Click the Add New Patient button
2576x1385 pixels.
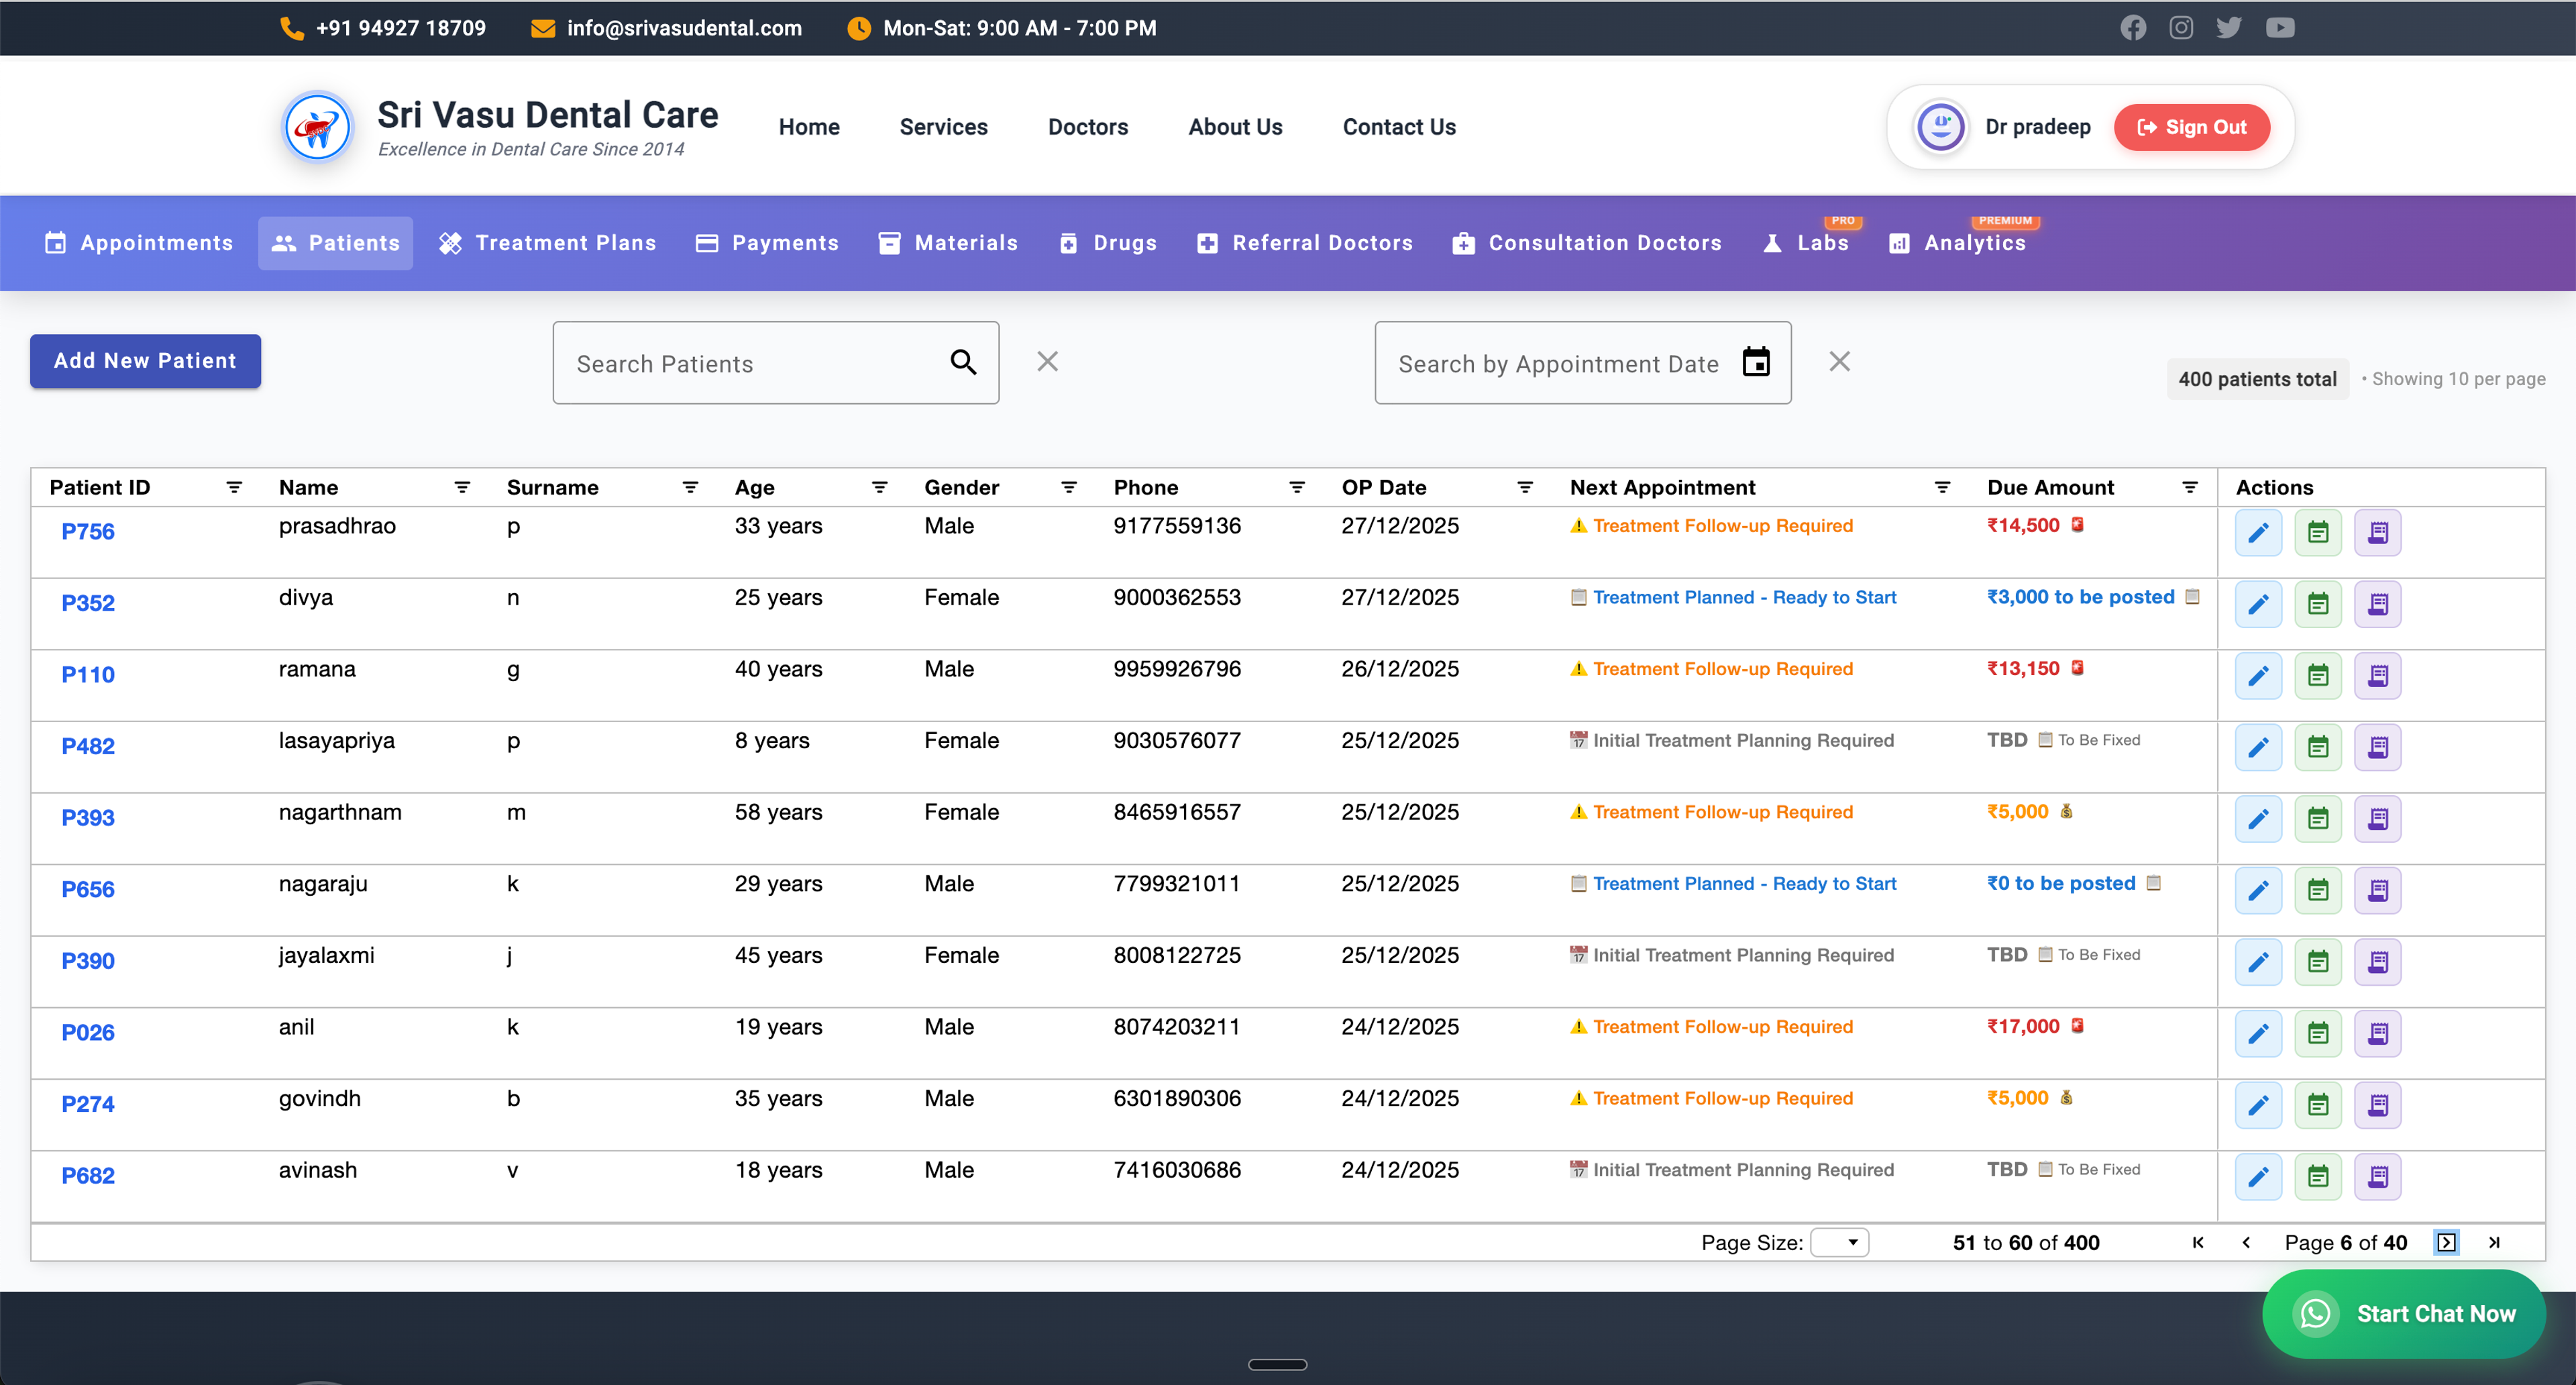click(x=145, y=361)
